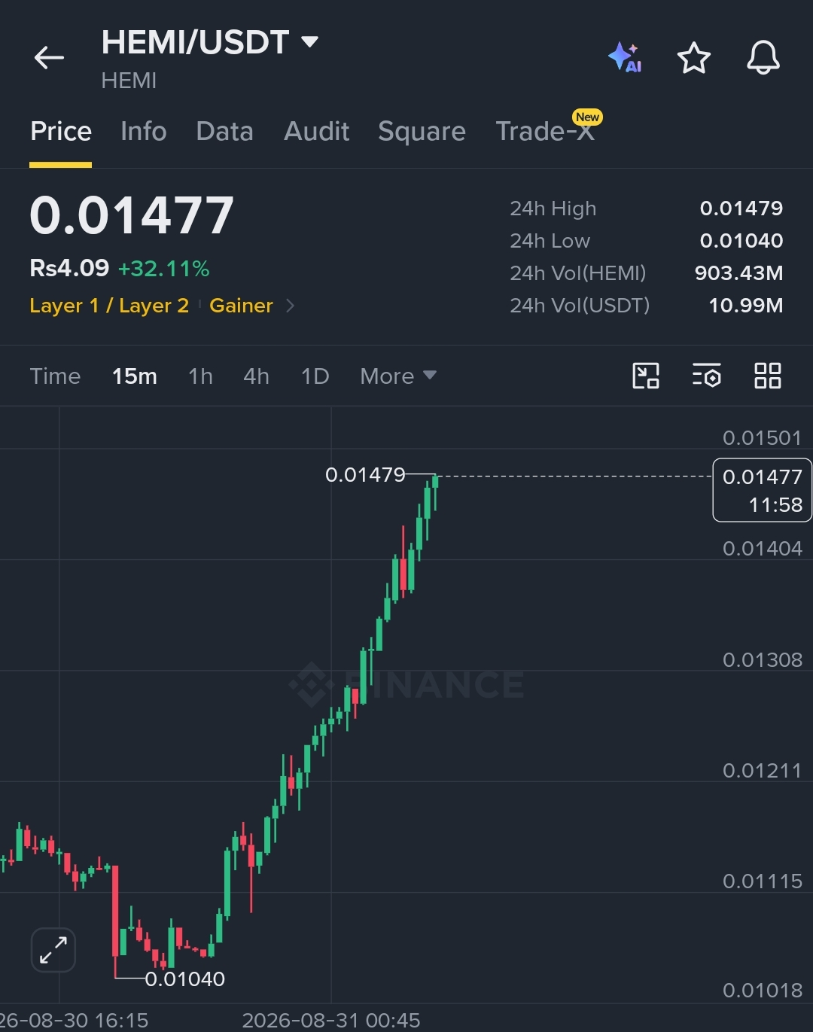Tap the current price tag 0.01477 11:58
This screenshot has height=1032, width=813.
click(x=762, y=490)
